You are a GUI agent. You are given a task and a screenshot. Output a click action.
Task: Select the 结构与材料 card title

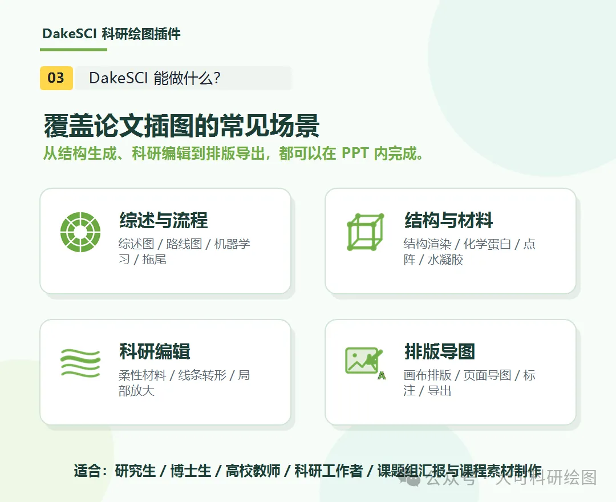point(449,220)
